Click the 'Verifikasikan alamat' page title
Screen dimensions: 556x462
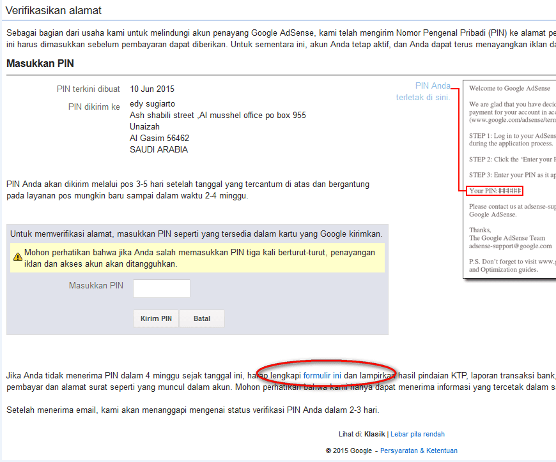click(x=54, y=11)
